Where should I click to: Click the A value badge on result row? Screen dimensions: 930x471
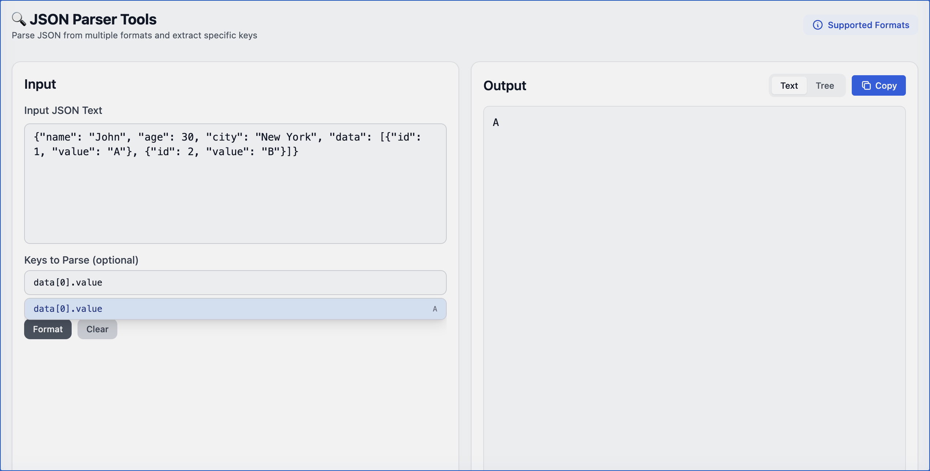(434, 309)
